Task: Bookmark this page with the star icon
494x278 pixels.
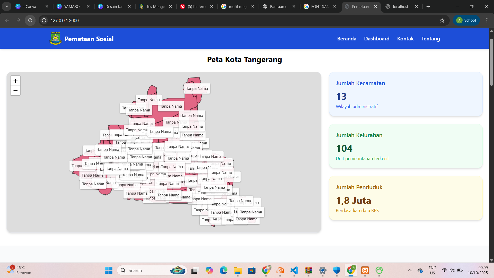Action: pyautogui.click(x=442, y=20)
